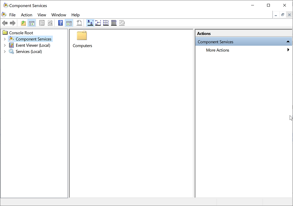The image size is (293, 206).
Task: Select the Refresh icon in the toolbar
Action: (x=50, y=23)
